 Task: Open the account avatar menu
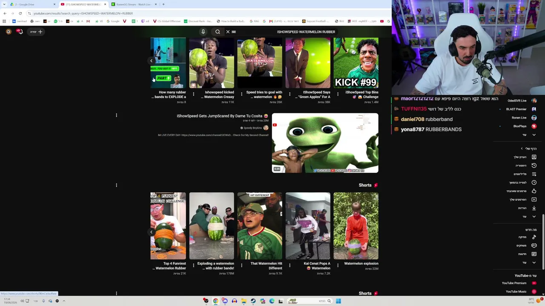8,31
